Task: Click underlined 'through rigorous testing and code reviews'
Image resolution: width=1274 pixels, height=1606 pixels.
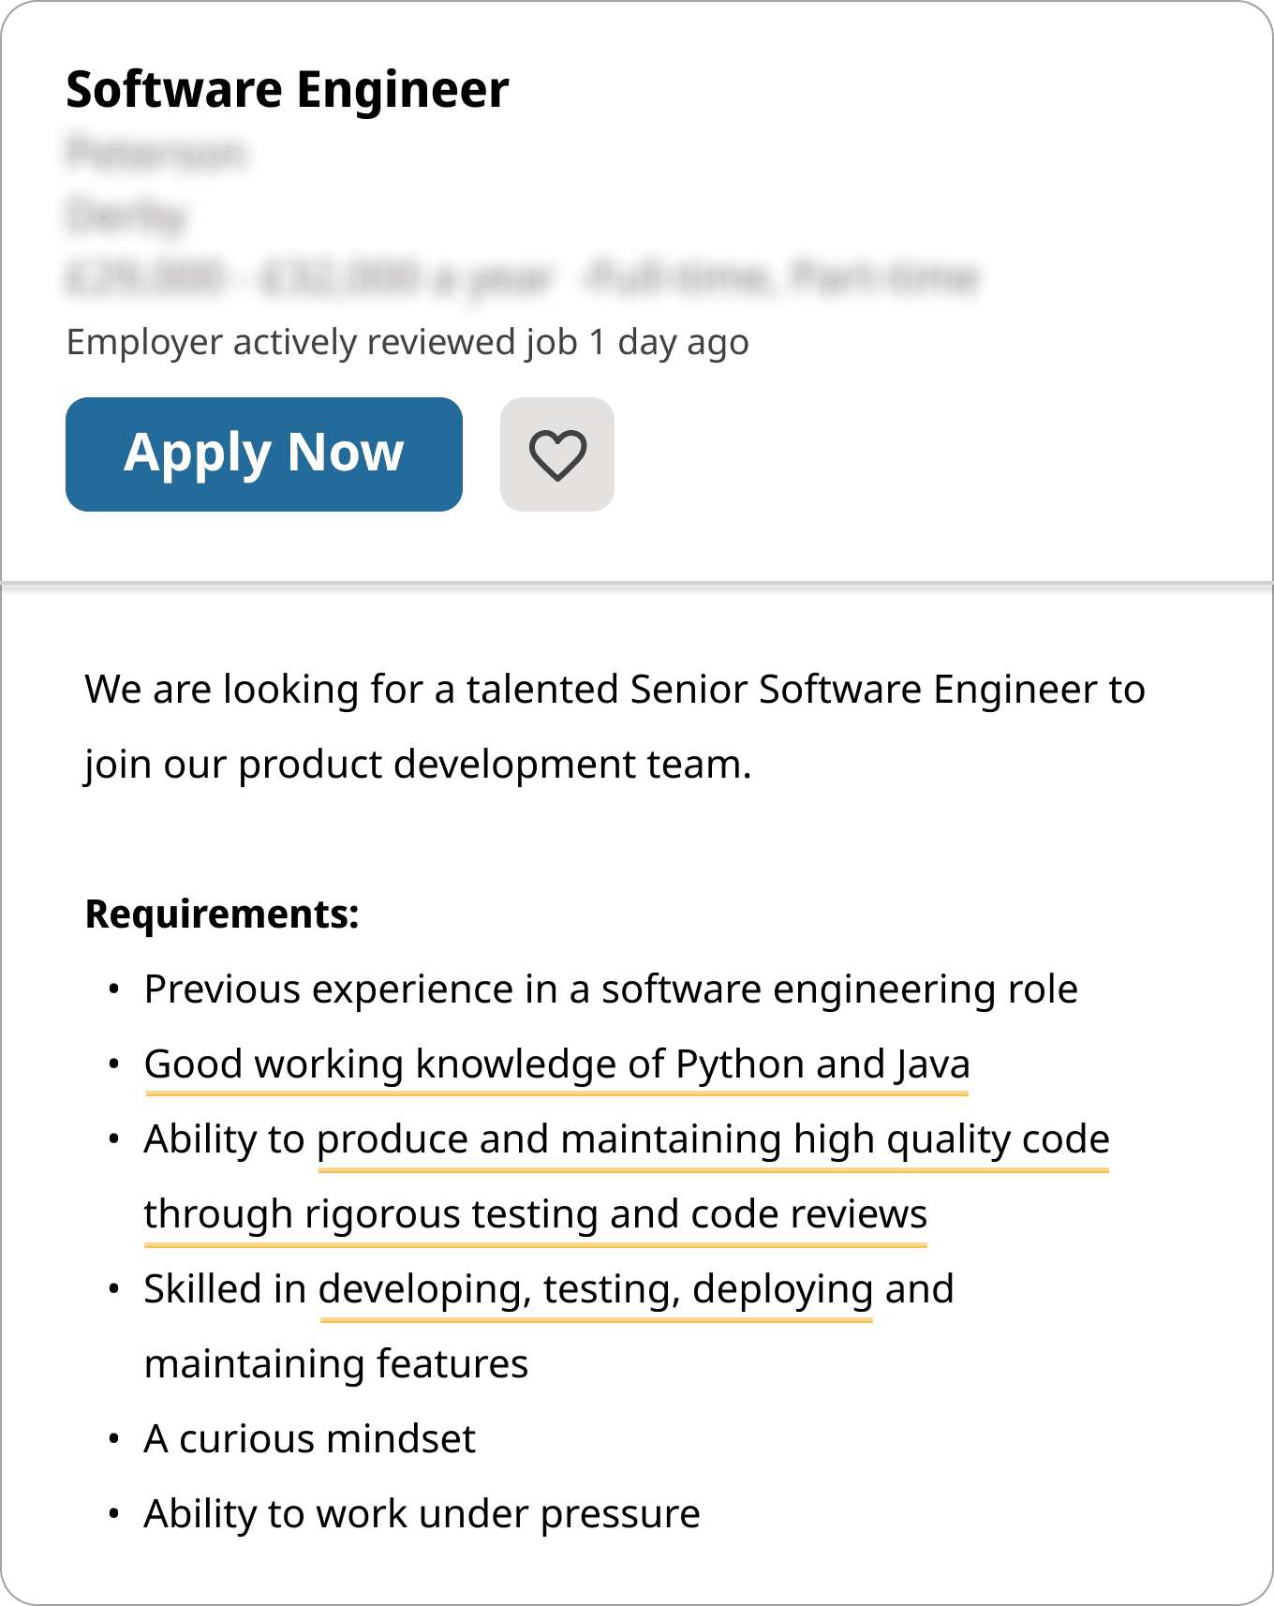Action: 535,1215
